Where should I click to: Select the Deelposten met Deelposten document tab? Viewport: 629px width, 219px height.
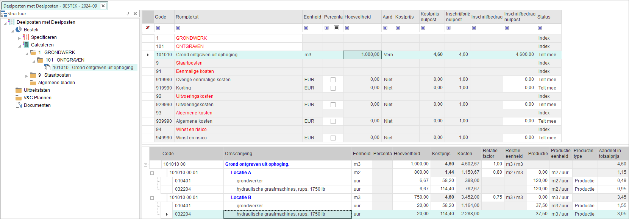pyautogui.click(x=50, y=6)
